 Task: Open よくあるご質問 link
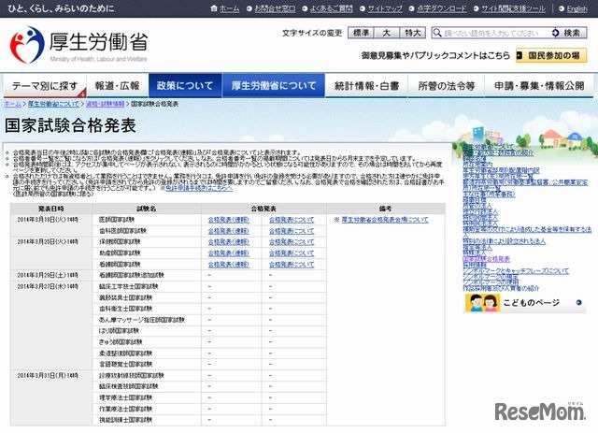pos(331,8)
